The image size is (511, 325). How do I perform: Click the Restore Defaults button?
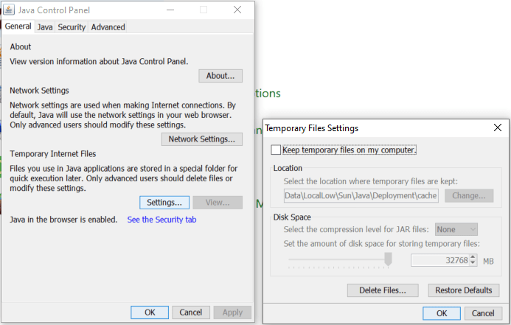(x=463, y=290)
